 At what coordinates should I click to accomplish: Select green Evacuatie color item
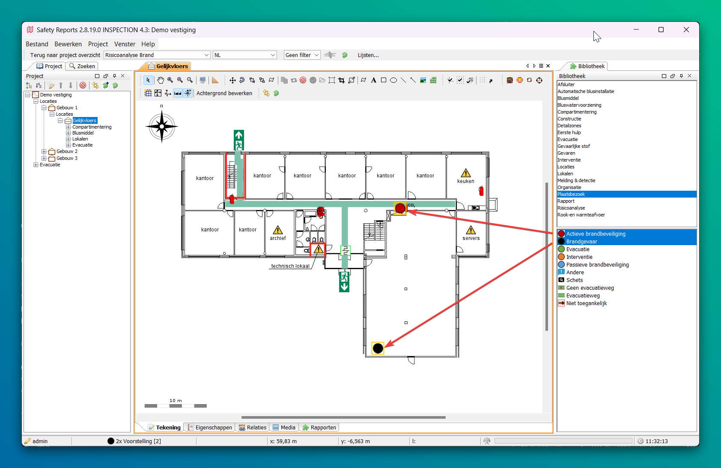click(x=578, y=249)
